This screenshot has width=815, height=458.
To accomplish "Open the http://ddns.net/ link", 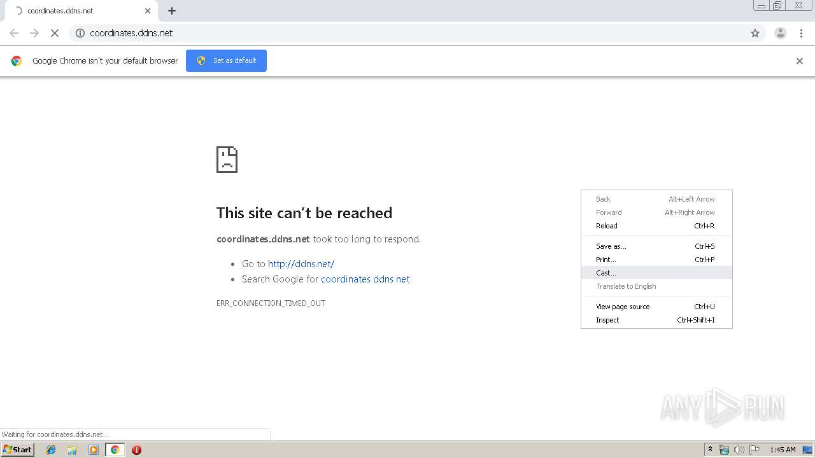I will pos(301,264).
